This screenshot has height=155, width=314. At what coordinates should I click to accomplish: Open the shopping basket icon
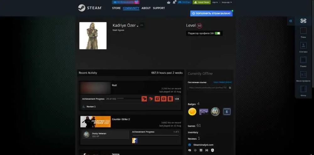point(169,2)
